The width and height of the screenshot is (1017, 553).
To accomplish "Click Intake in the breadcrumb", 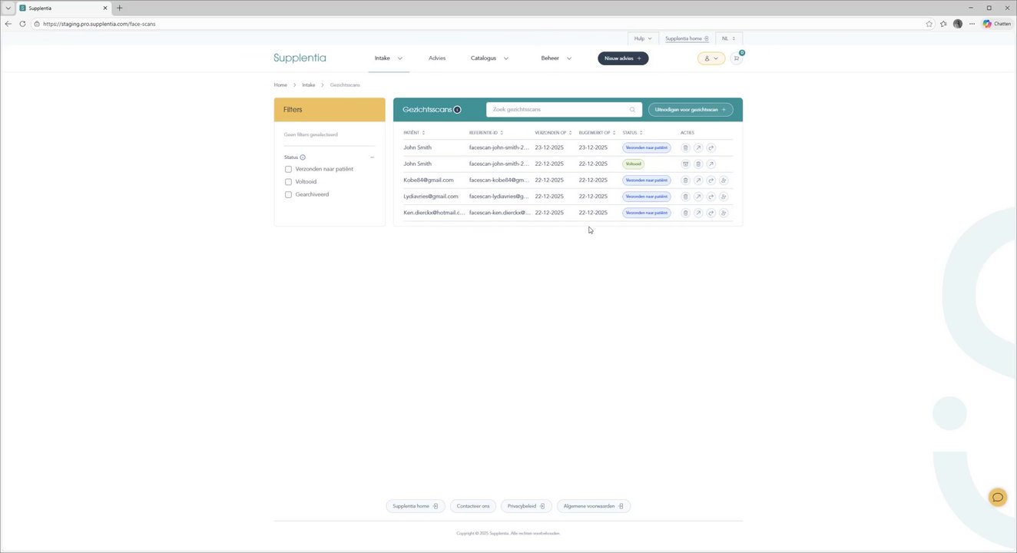I will (x=308, y=85).
